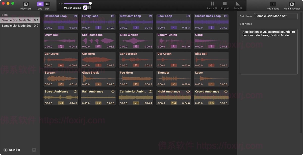Image resolution: width=303 pixels, height=155 pixels.
Task: Click the Set Notes text area
Action: (268, 51)
